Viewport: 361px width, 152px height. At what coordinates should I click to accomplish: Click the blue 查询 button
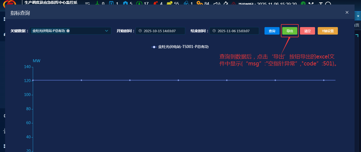(272, 31)
